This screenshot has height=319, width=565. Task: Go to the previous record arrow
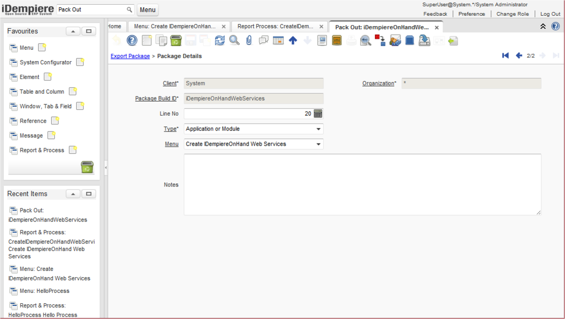[x=518, y=56]
